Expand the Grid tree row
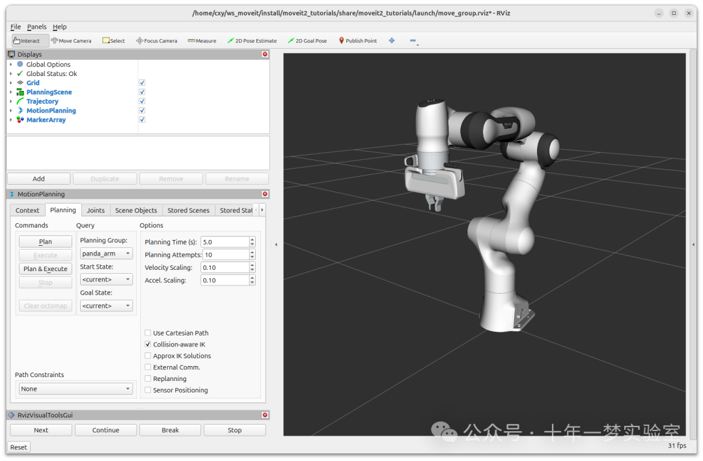 pyautogui.click(x=11, y=83)
